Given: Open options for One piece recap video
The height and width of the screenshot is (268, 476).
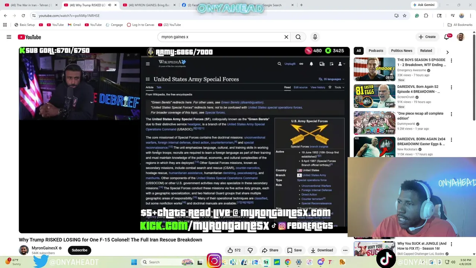Looking at the screenshot, I should tap(451, 114).
